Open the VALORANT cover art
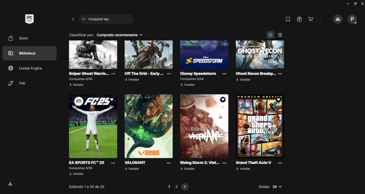 tap(149, 126)
